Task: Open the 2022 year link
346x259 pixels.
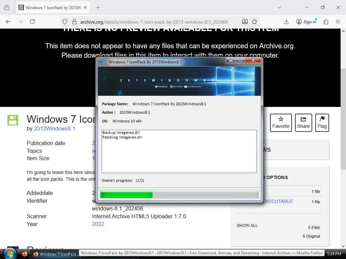Action: pos(98,224)
